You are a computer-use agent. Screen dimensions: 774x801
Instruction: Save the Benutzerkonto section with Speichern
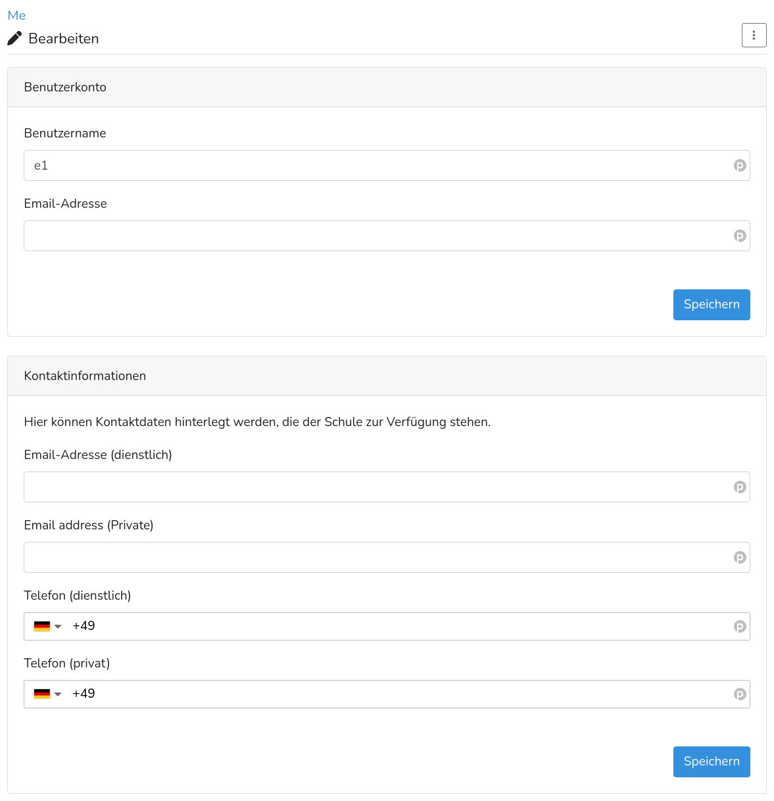coord(712,304)
